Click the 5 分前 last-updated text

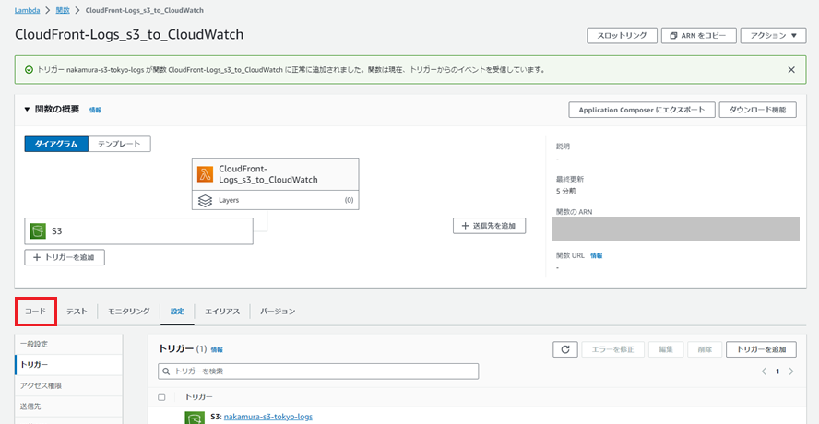pyautogui.click(x=565, y=191)
